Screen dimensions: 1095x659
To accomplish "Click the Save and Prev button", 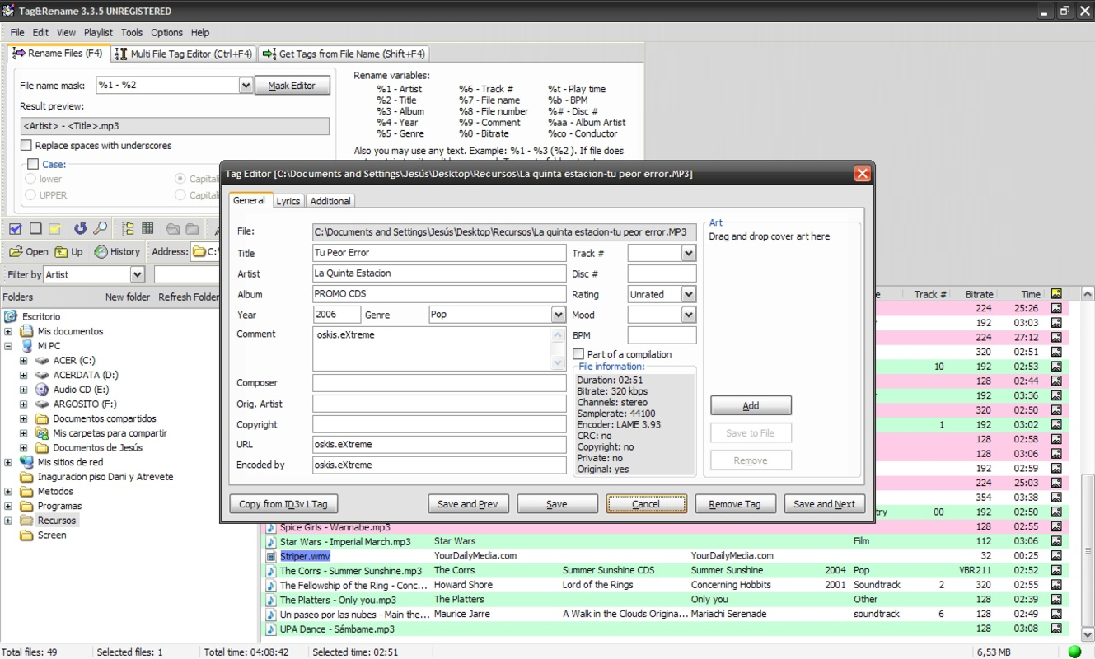I will [469, 504].
